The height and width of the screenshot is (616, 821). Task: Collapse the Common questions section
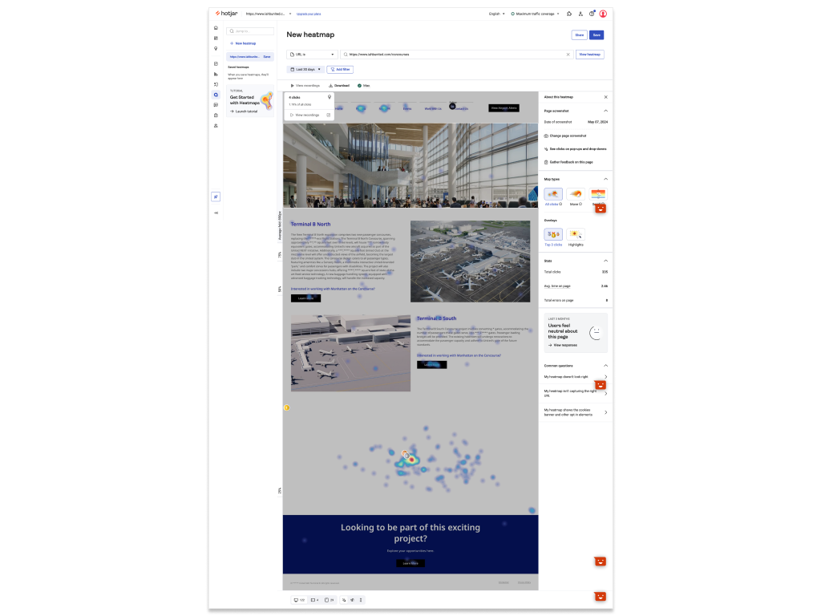point(606,366)
